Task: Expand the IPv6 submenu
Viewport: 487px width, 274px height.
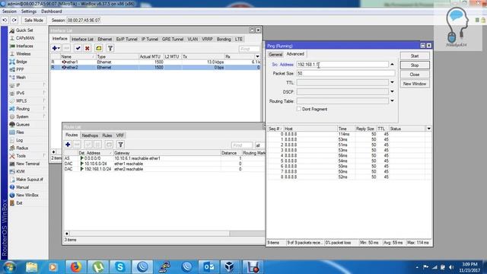Action: click(x=21, y=93)
